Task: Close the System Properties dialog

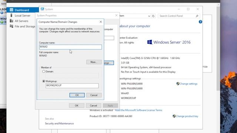Action: (116, 16)
